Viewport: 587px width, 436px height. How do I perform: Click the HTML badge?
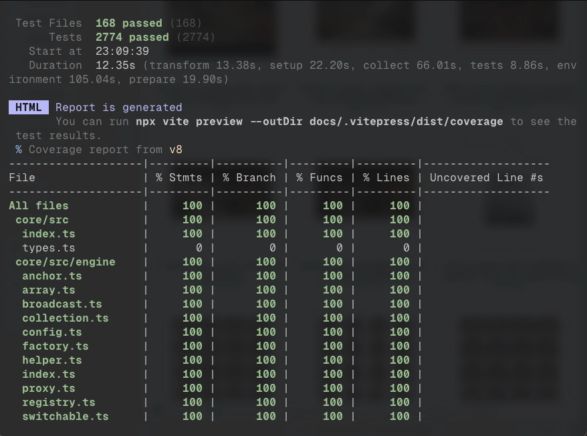(x=29, y=107)
